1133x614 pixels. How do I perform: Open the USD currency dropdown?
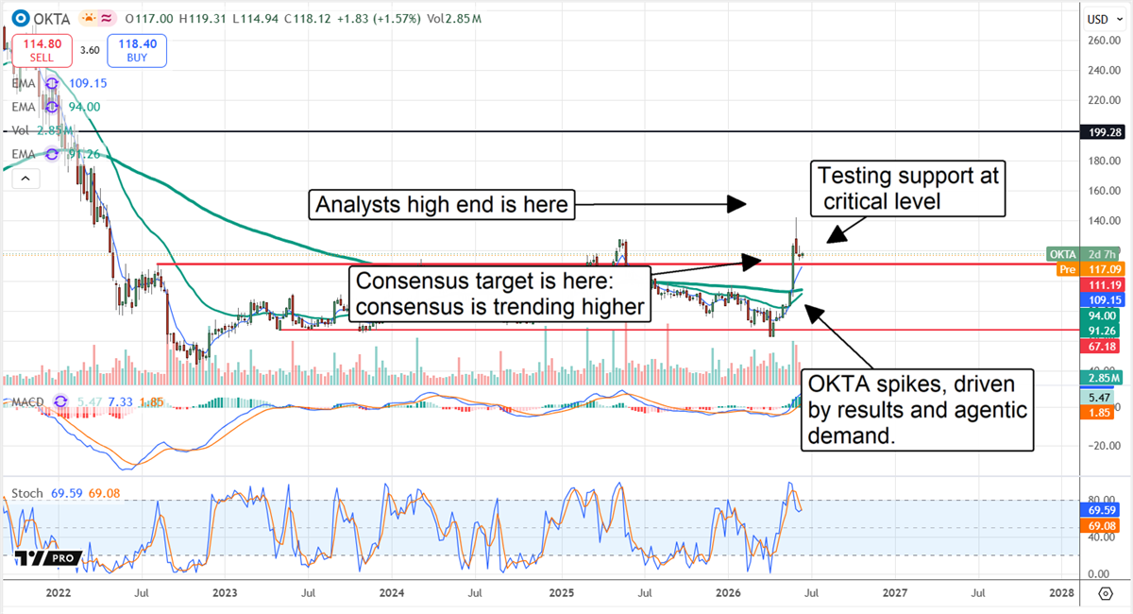[x=1105, y=19]
